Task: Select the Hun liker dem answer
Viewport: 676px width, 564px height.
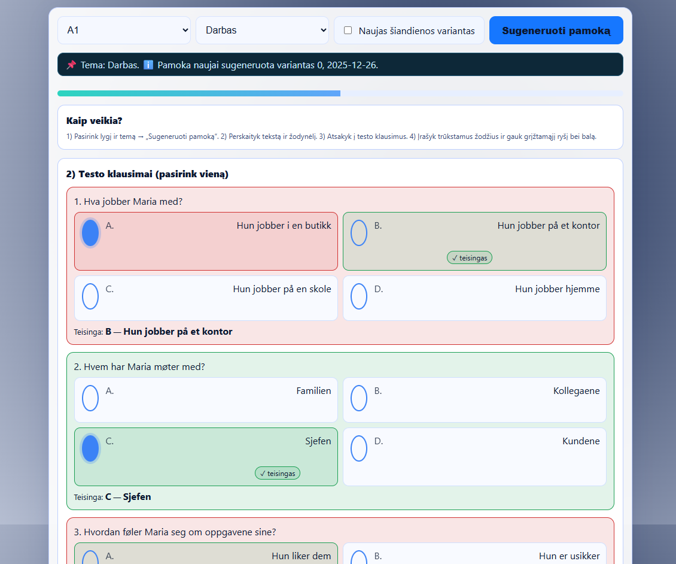Action: pyautogui.click(x=90, y=557)
